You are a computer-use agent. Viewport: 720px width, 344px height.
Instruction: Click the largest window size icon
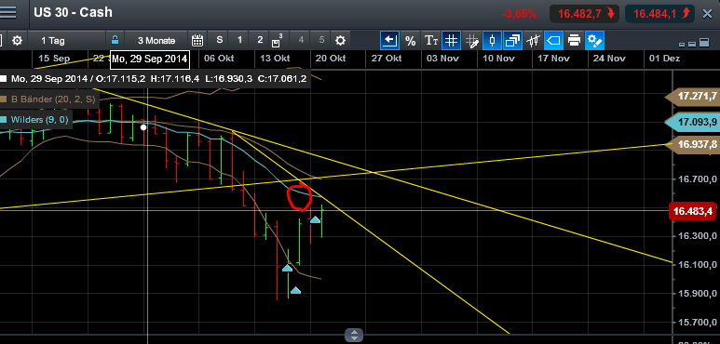point(703,43)
